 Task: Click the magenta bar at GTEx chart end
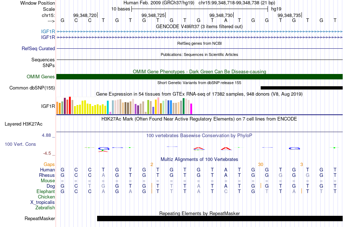[191, 109]
